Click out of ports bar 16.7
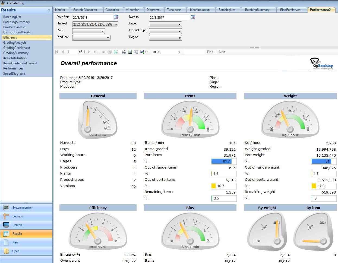Screen dimensions: 338x263 [x=224, y=186]
